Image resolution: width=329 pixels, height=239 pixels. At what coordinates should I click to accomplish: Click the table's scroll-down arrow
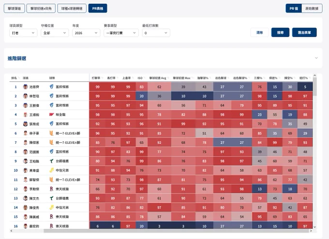tap(314, 227)
